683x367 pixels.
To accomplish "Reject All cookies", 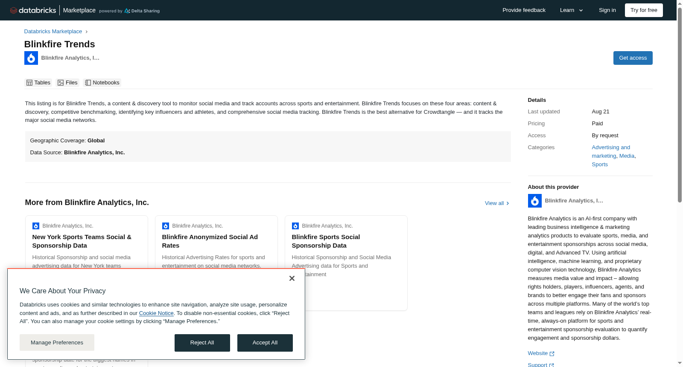I will pyautogui.click(x=202, y=343).
